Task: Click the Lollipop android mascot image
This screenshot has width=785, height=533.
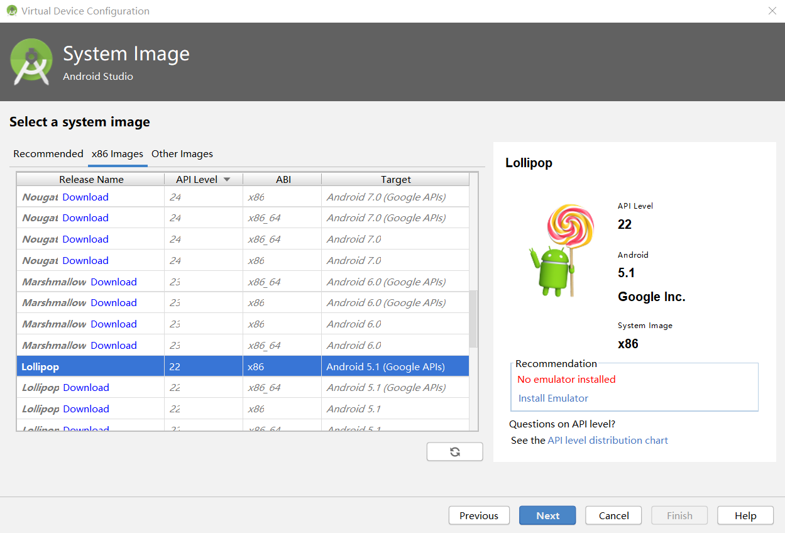Action: point(561,250)
